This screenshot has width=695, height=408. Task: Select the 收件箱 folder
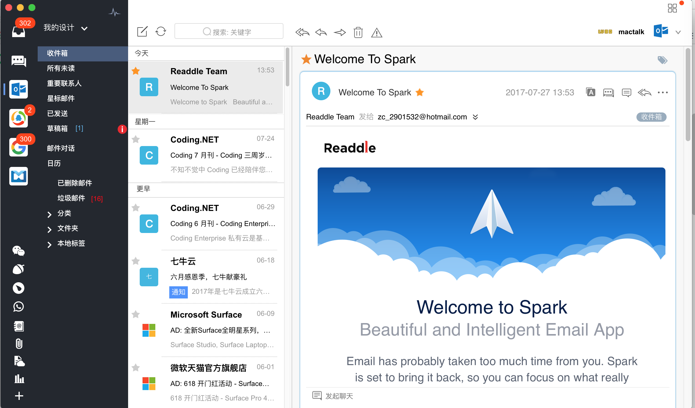[x=83, y=53]
